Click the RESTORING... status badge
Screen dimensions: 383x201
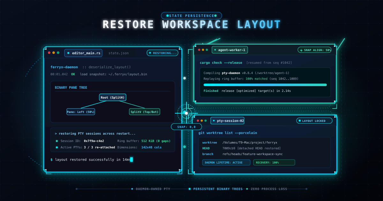point(162,53)
